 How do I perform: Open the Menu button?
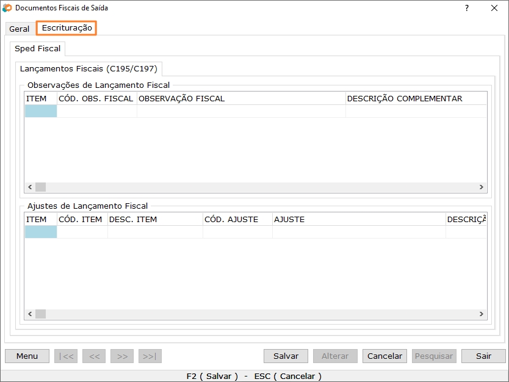point(27,356)
